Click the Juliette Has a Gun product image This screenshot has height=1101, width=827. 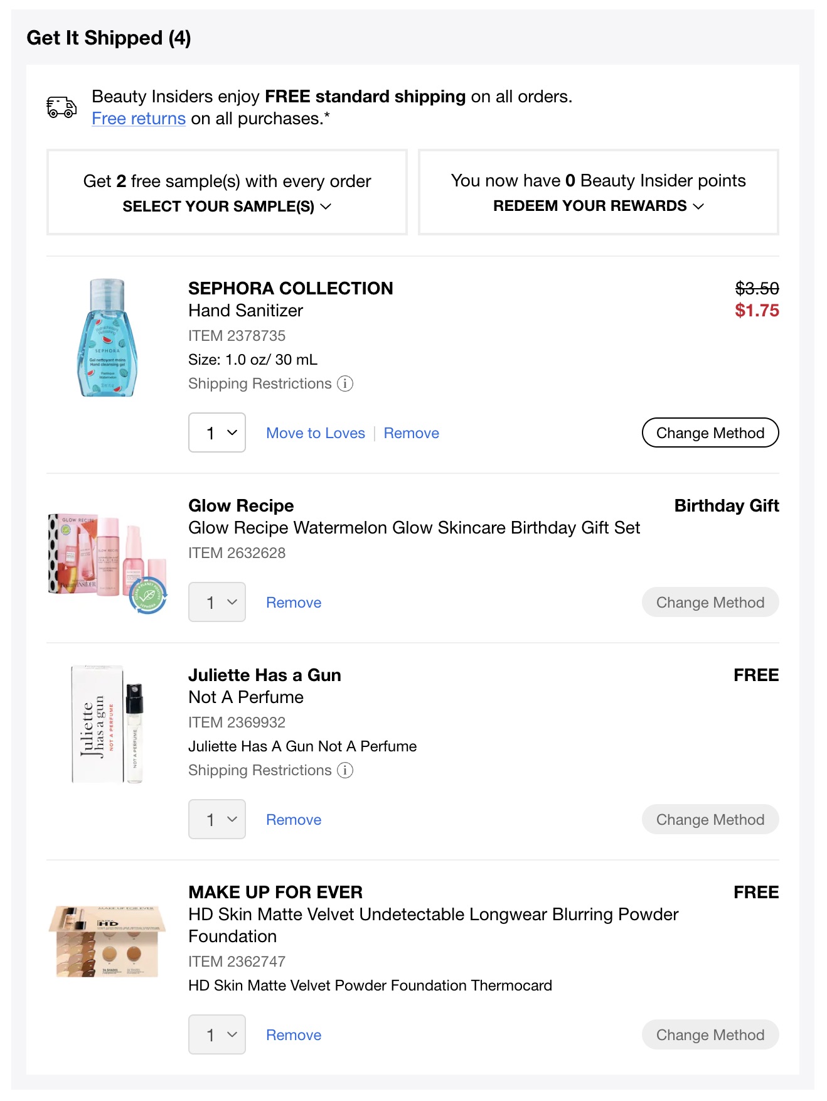(x=108, y=725)
